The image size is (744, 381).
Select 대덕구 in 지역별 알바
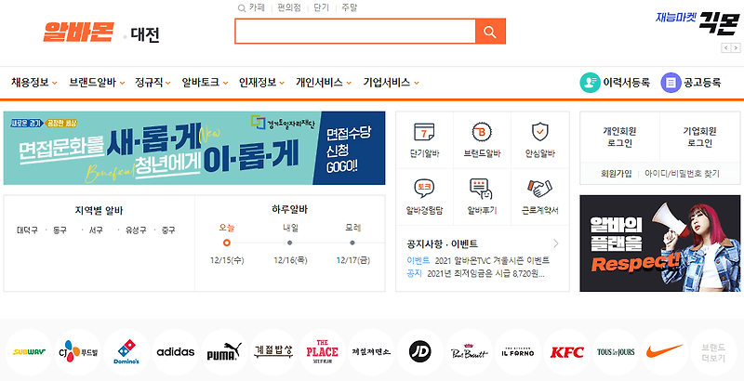pyautogui.click(x=27, y=230)
